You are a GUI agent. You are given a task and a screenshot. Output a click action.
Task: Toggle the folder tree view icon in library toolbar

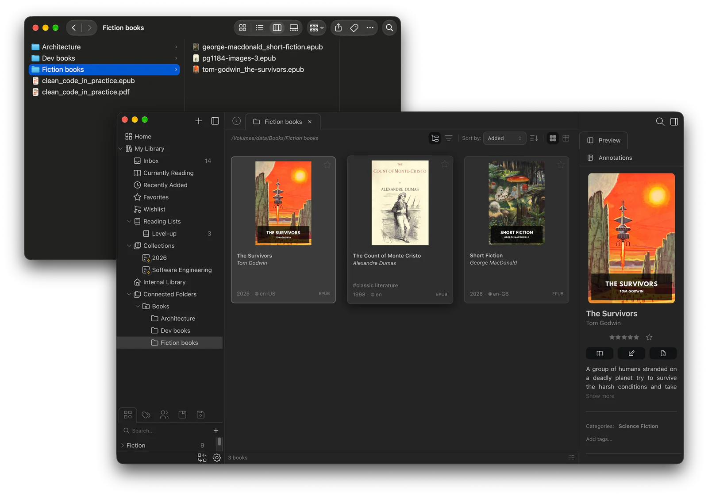435,138
